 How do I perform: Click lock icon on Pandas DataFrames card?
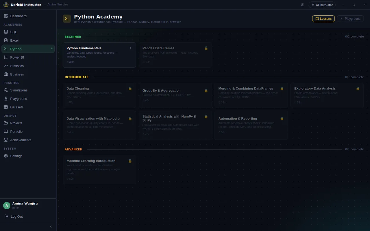[206, 48]
